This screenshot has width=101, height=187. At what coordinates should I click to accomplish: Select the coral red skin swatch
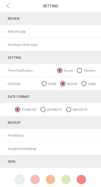pyautogui.click(x=81, y=179)
